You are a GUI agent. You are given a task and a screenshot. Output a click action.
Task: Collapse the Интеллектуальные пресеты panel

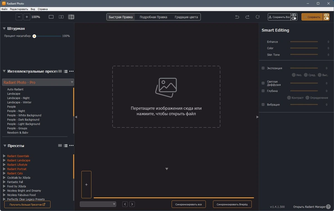click(4, 71)
